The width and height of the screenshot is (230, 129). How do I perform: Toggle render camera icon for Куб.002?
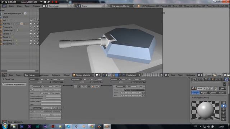(38, 24)
